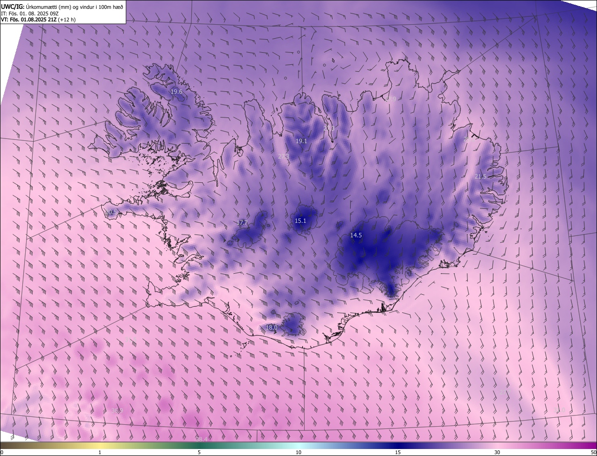Click the 30 tick on the color scale

pyautogui.click(x=497, y=452)
